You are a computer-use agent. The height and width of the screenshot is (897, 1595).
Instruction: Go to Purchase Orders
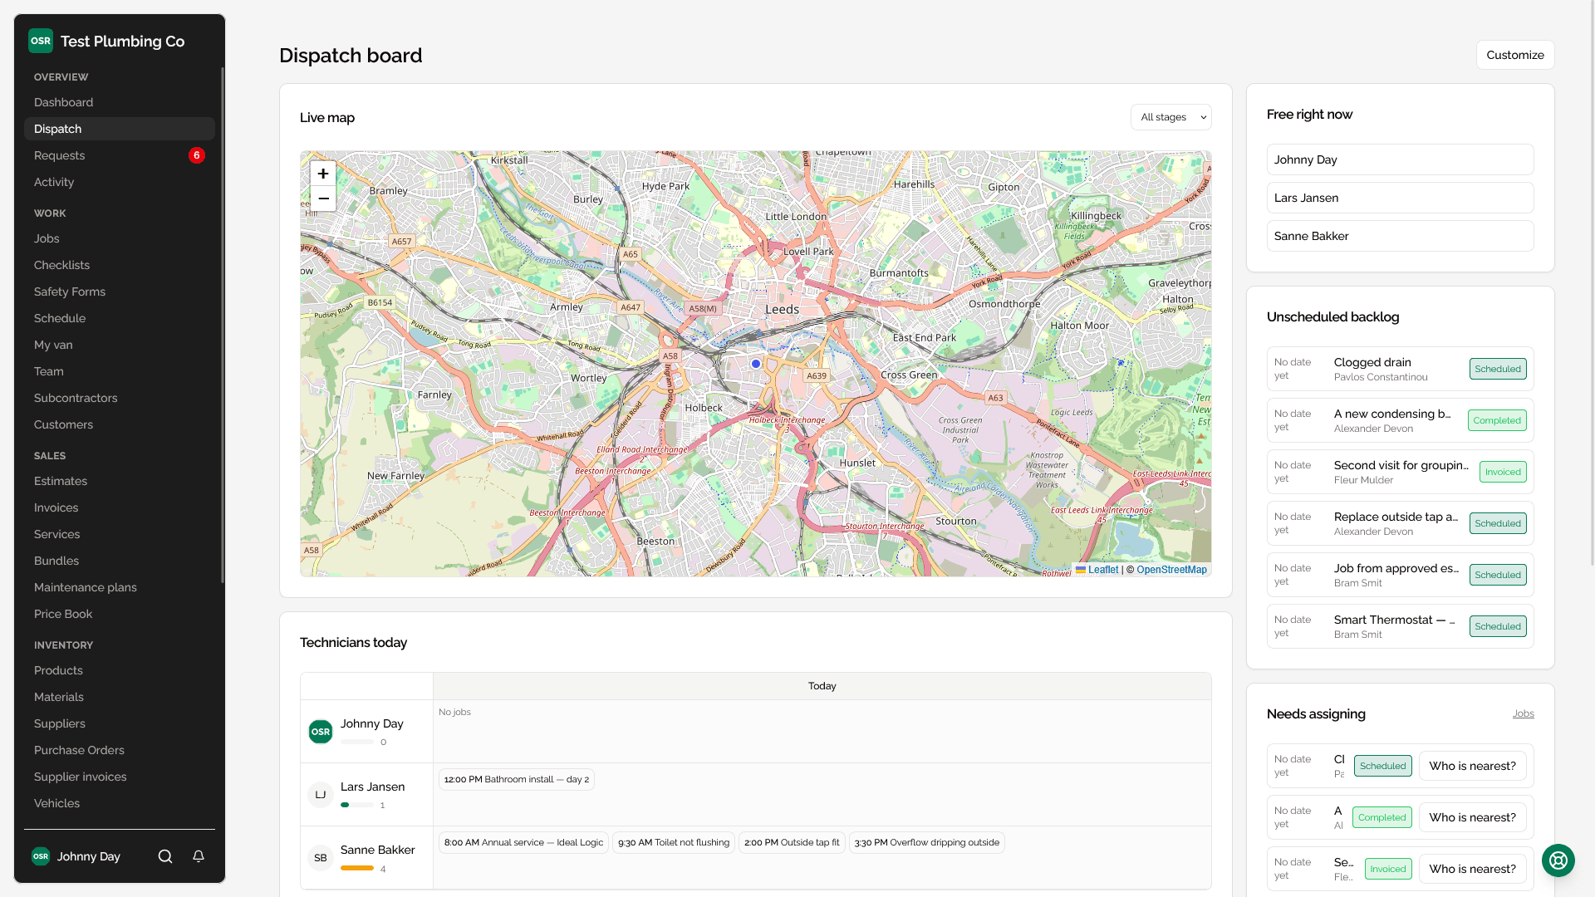(x=120, y=750)
